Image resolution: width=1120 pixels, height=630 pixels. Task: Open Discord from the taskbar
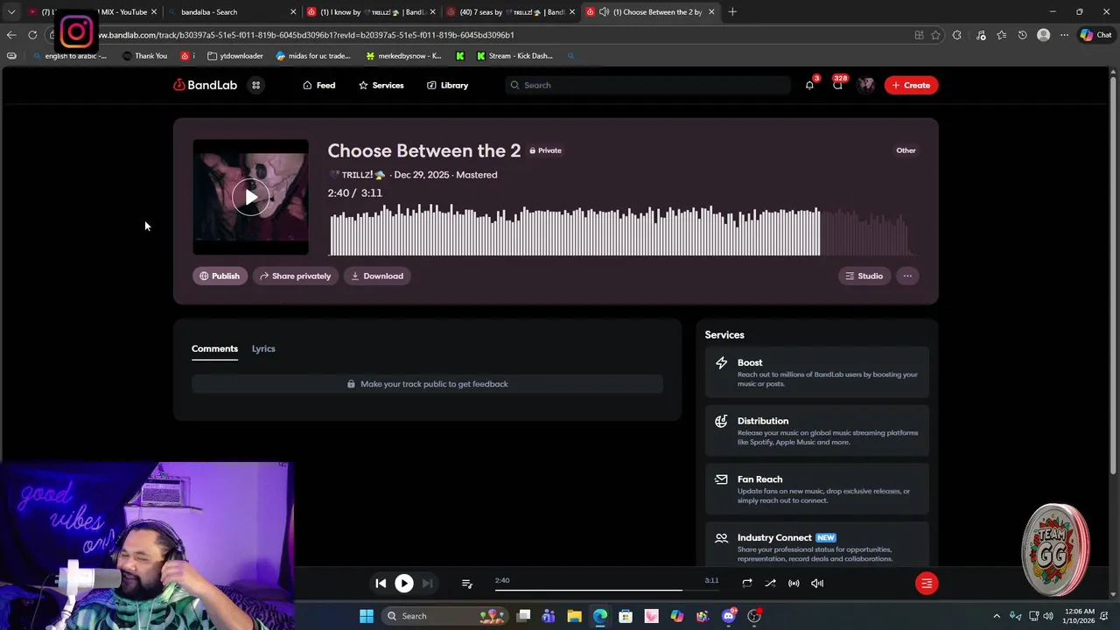(x=728, y=616)
